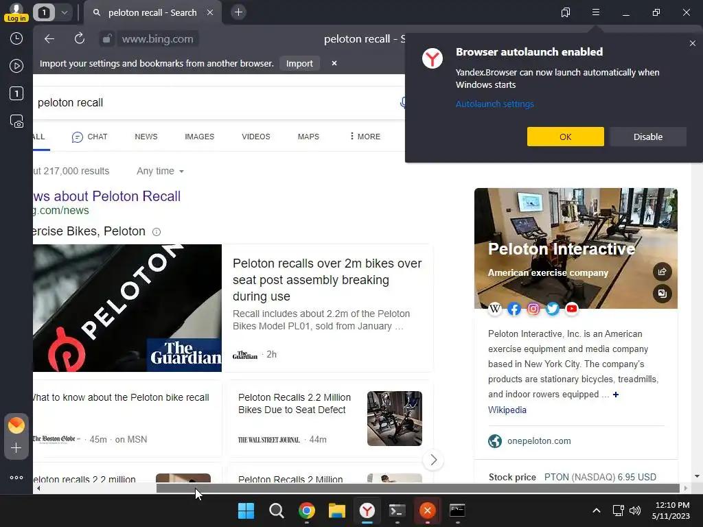Open info icon beside Exercise Bikes, Peloton
The height and width of the screenshot is (527, 703).
[157, 232]
